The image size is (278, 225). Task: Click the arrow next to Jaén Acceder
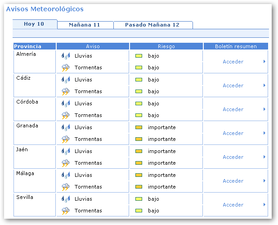[x=265, y=157]
